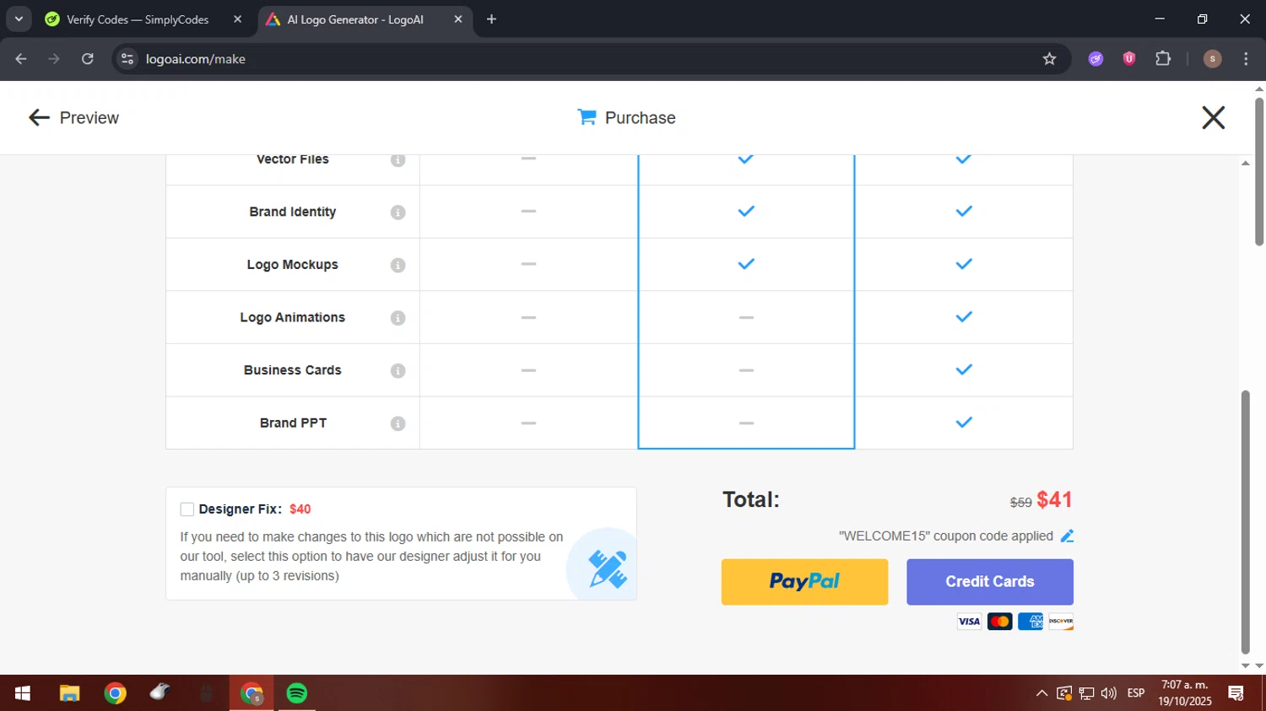The width and height of the screenshot is (1266, 711).
Task: Expand the tab search dropdown
Action: click(x=19, y=19)
